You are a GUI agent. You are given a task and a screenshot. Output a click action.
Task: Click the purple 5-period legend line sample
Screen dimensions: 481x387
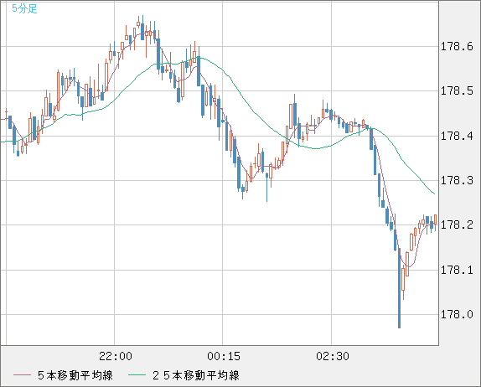(22, 375)
